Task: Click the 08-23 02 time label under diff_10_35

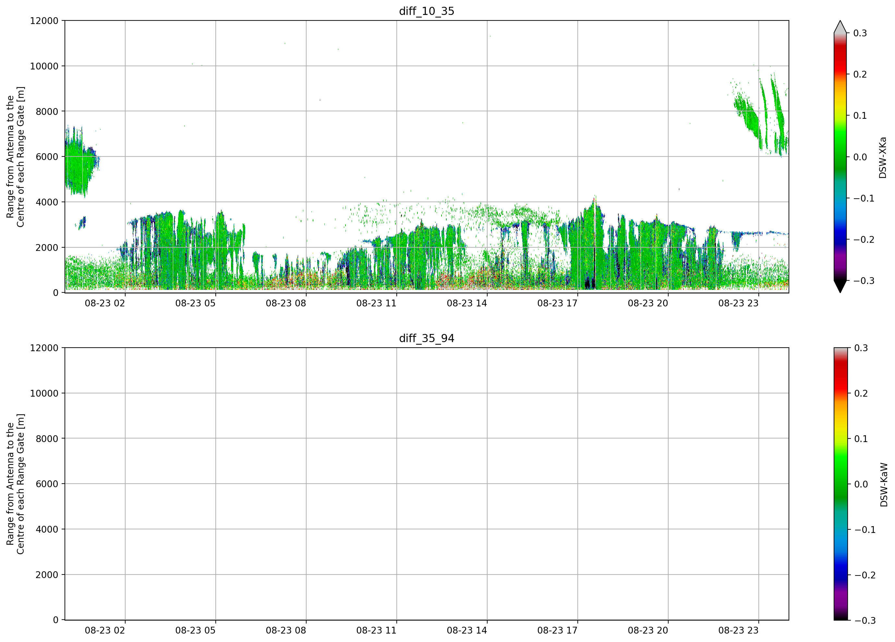Action: pyautogui.click(x=105, y=303)
